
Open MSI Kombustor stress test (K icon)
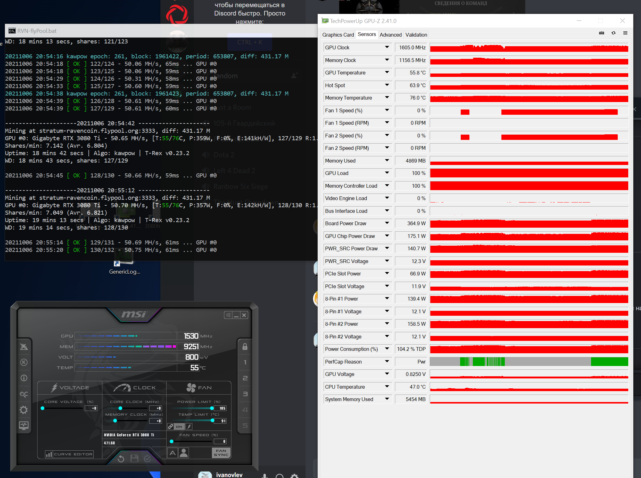pos(24,362)
